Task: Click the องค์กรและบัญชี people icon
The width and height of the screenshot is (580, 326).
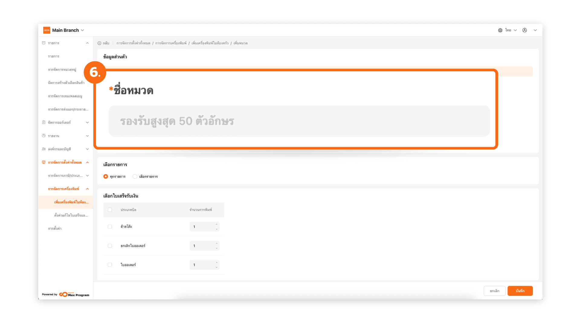Action: point(44,149)
